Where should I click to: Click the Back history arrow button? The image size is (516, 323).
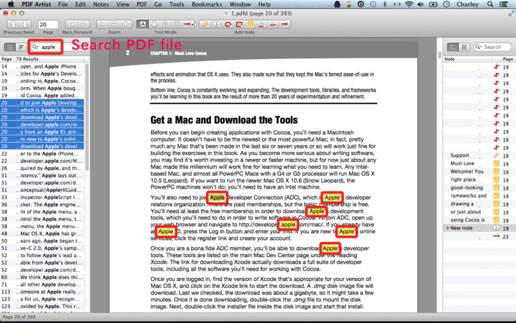point(72,25)
